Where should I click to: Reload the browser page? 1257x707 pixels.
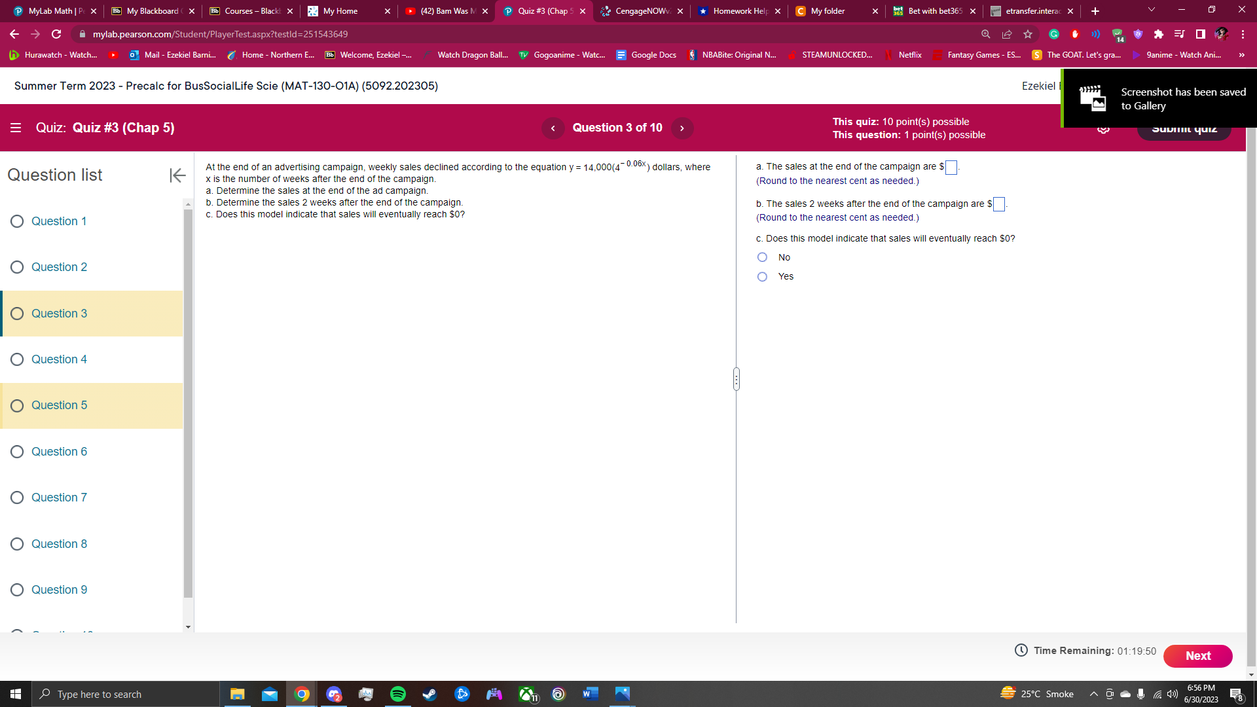[56, 34]
